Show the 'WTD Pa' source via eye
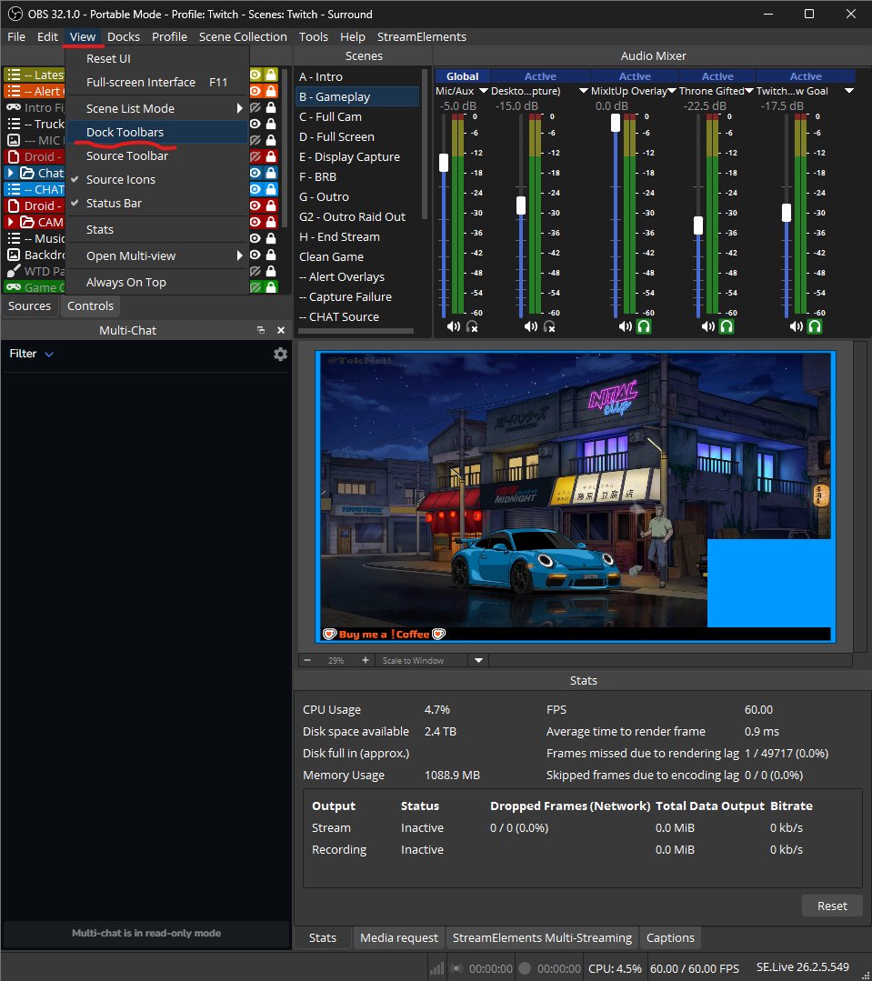The height and width of the screenshot is (981, 872). point(256,271)
